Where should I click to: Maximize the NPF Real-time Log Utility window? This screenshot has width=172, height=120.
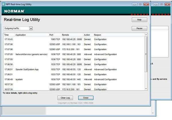(140, 4)
